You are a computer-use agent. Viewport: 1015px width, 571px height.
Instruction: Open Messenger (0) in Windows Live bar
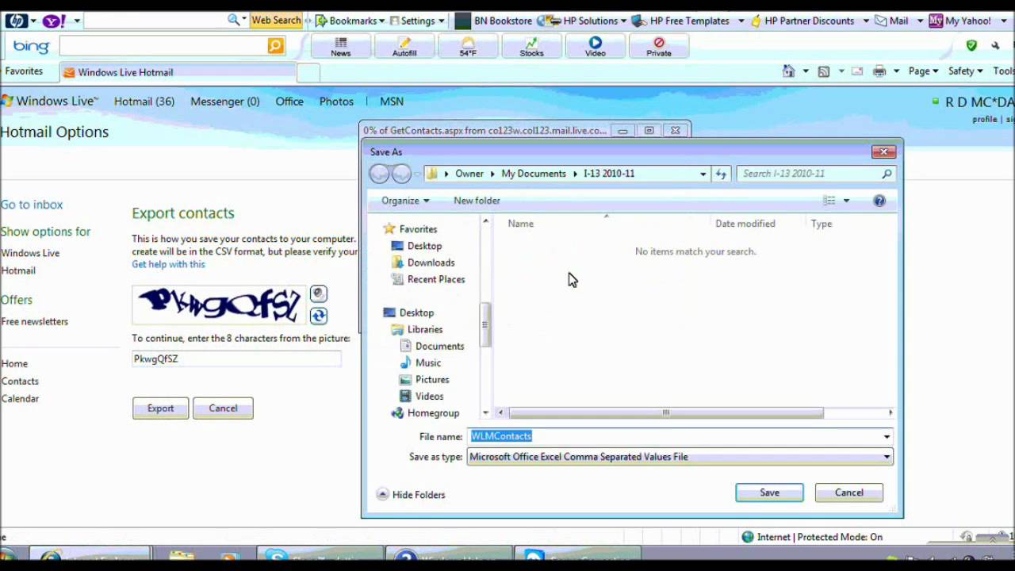click(x=224, y=102)
